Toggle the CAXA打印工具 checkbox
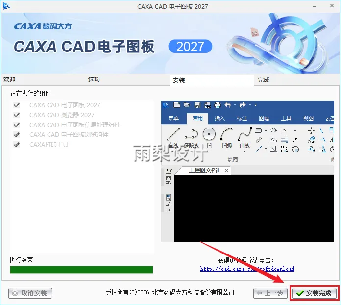 click(x=17, y=145)
